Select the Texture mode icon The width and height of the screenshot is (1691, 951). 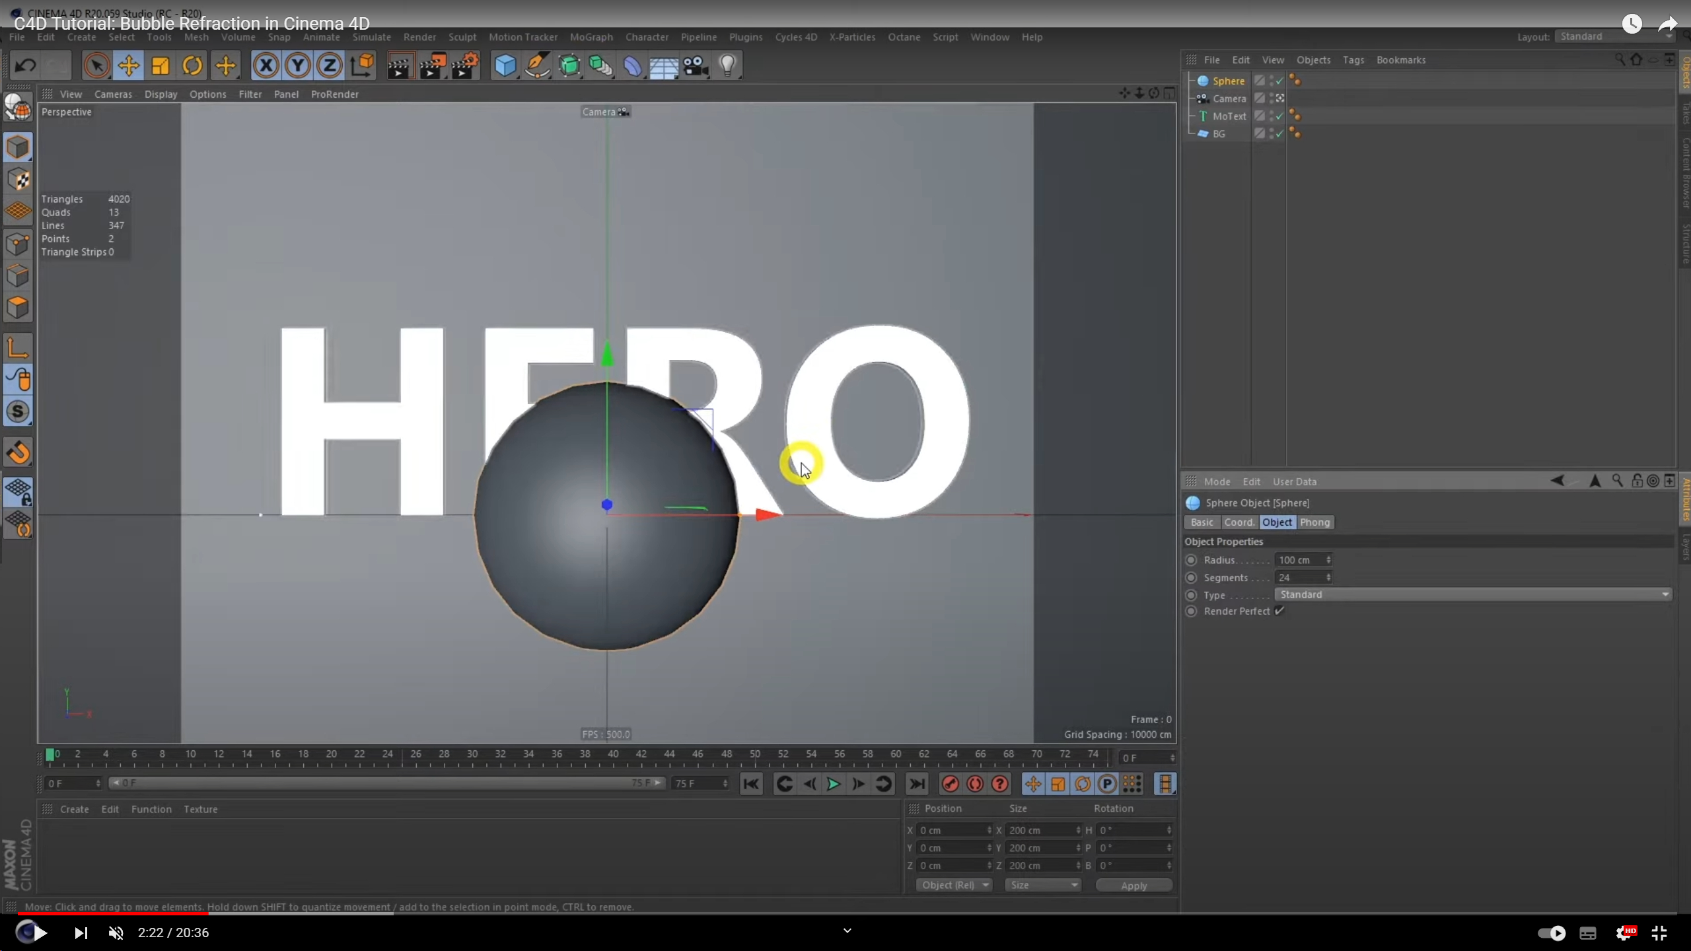[x=18, y=180]
